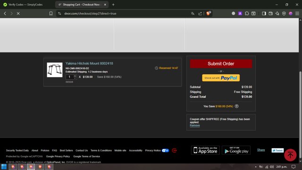Open the extensions puzzle piece menu
302x170 pixels.
(x=247, y=14)
